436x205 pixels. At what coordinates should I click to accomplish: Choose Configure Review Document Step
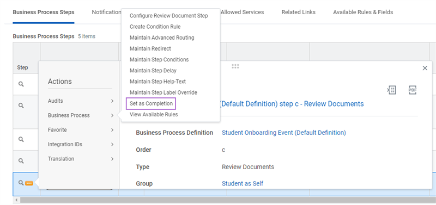coord(168,16)
